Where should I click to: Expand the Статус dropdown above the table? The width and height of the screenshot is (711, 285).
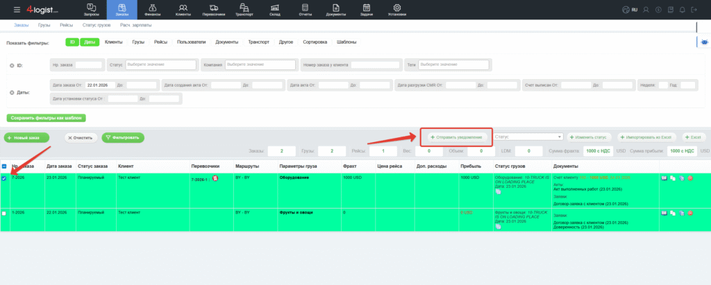[528, 137]
